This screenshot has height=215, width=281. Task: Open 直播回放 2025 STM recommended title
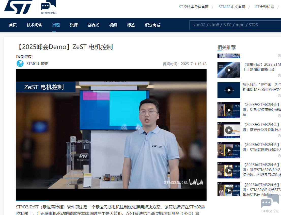(262, 67)
